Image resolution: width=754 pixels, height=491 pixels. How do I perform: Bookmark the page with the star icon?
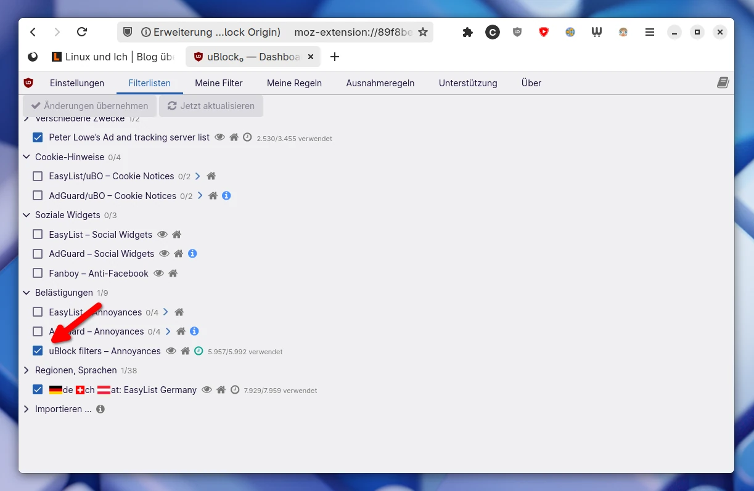point(423,32)
